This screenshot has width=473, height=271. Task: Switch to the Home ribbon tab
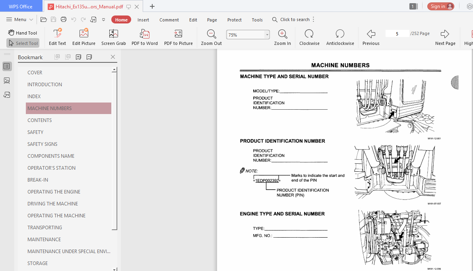(x=121, y=19)
